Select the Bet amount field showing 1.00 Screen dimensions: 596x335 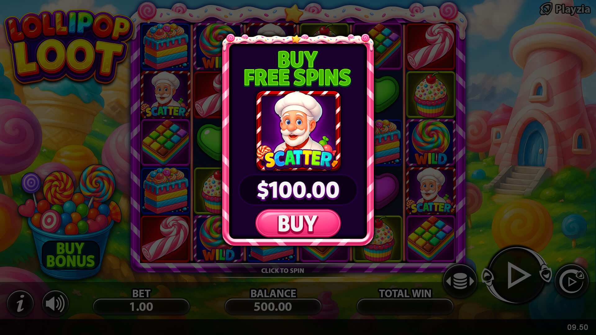(141, 307)
